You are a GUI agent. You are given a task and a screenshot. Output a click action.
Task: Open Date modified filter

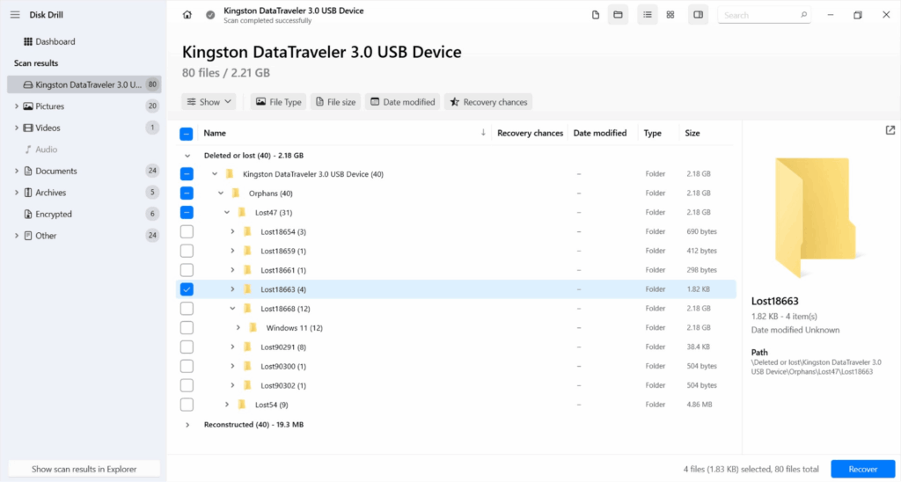tap(403, 102)
